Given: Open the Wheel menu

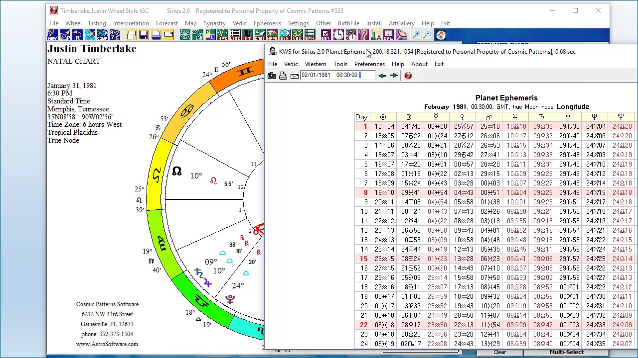Looking at the screenshot, I should pos(73,23).
